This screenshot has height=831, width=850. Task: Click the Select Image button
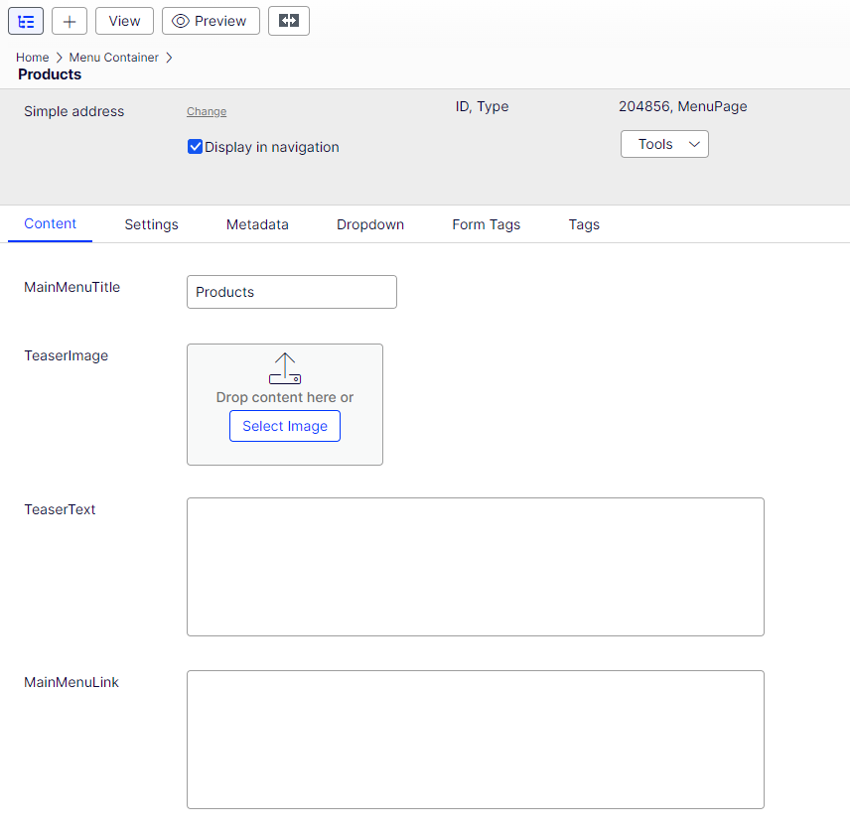point(285,426)
